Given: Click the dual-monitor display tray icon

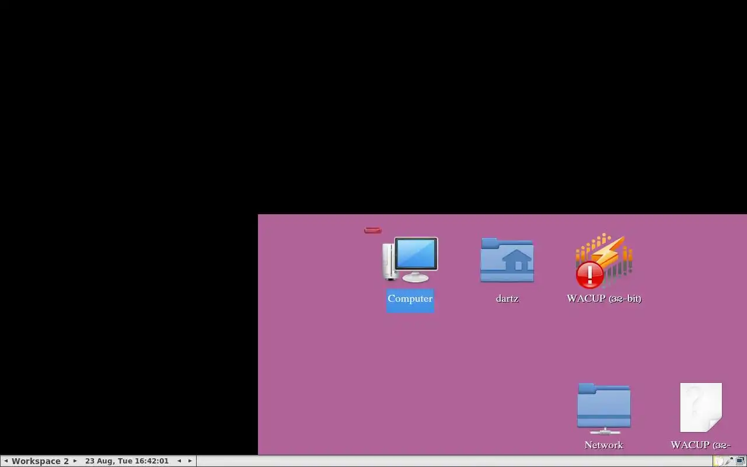Looking at the screenshot, I should point(740,461).
